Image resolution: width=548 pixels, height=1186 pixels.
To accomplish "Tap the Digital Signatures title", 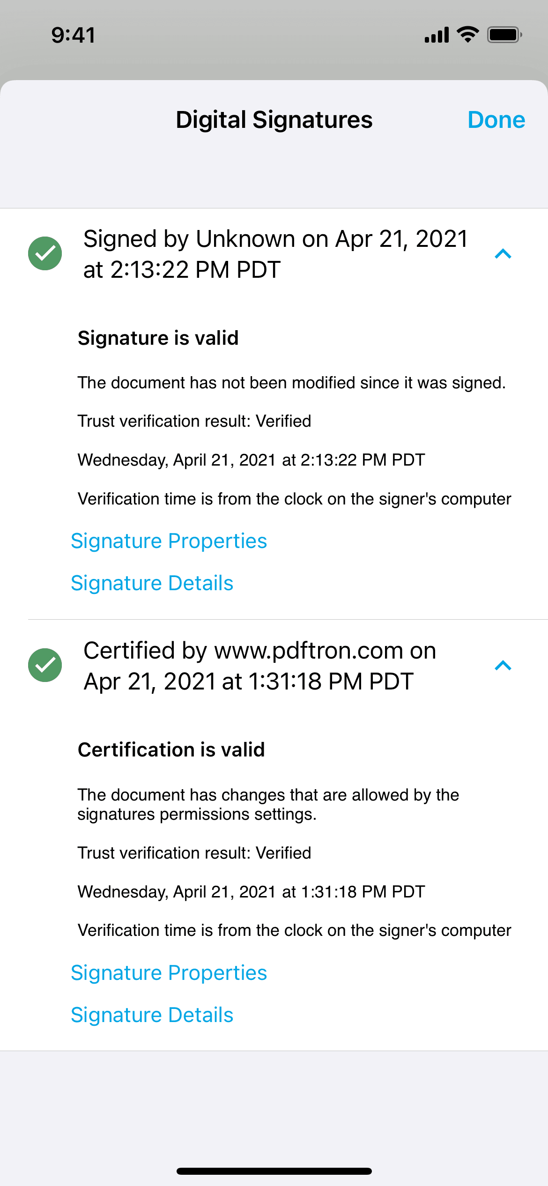I will (x=274, y=120).
